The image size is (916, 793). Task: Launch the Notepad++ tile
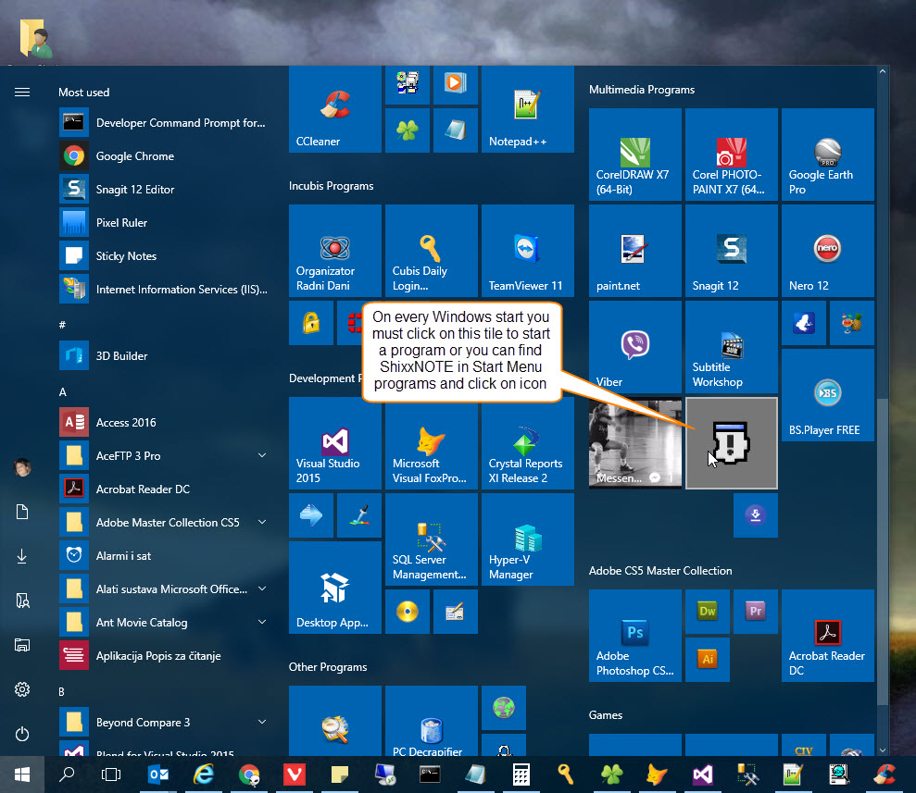[528, 109]
